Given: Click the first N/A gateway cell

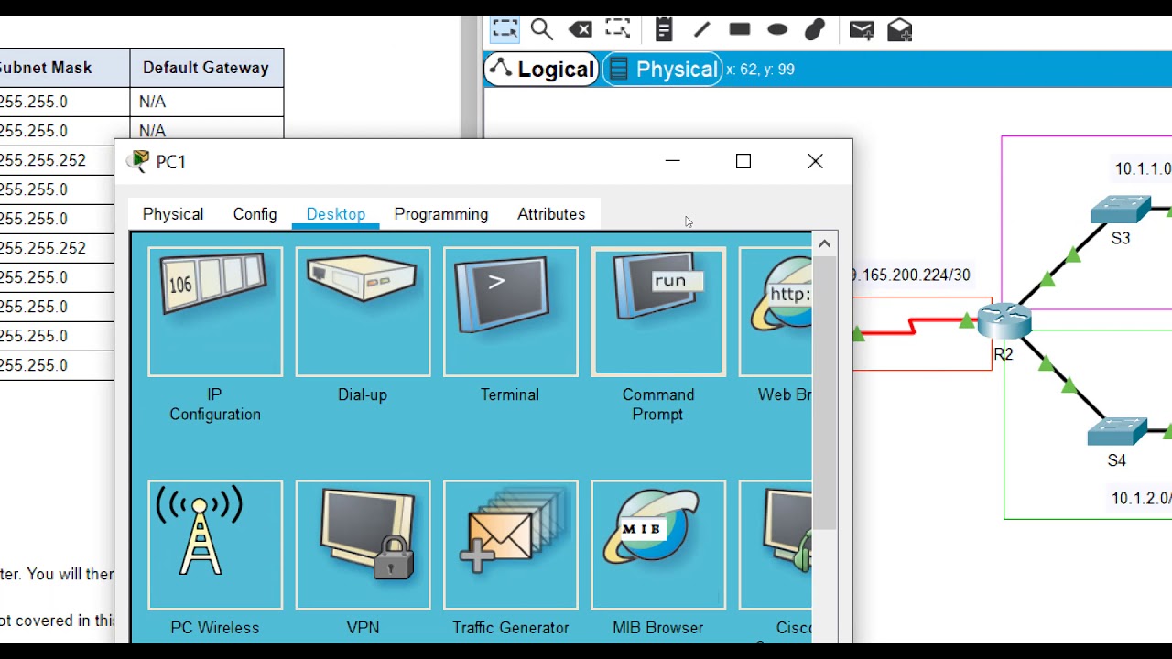Looking at the screenshot, I should (207, 102).
